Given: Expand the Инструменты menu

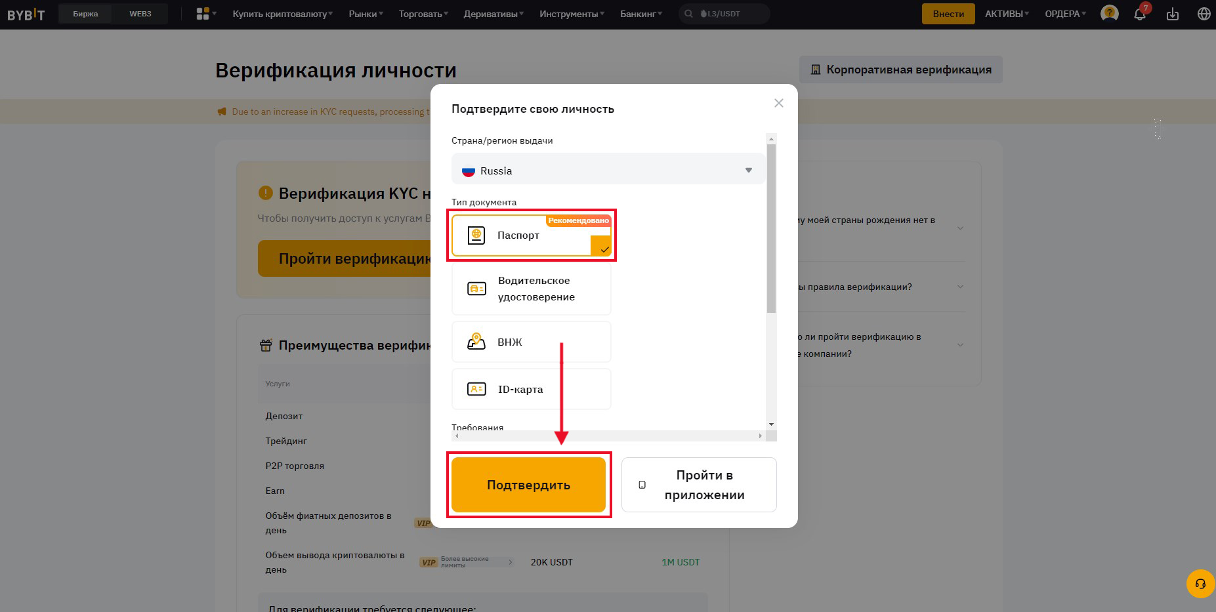Looking at the screenshot, I should click(x=572, y=14).
